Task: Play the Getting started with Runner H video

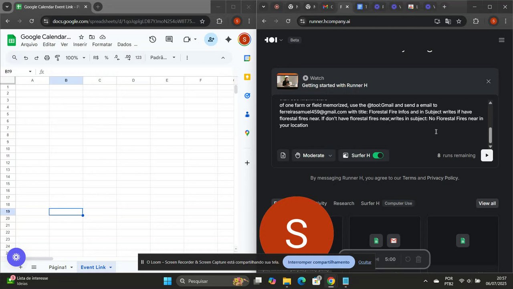Action: click(287, 81)
